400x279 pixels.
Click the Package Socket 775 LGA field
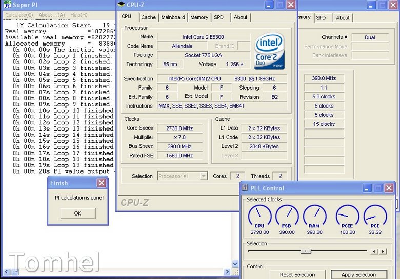(x=204, y=55)
